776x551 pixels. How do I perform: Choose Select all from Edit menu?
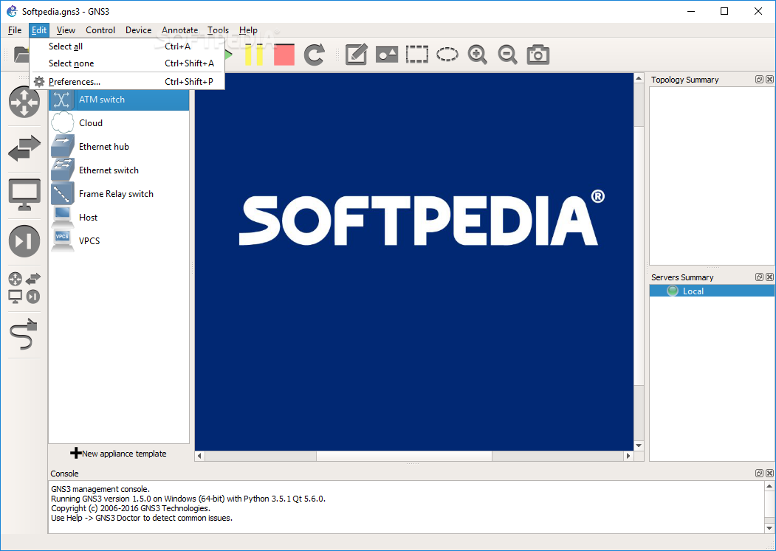127,46
